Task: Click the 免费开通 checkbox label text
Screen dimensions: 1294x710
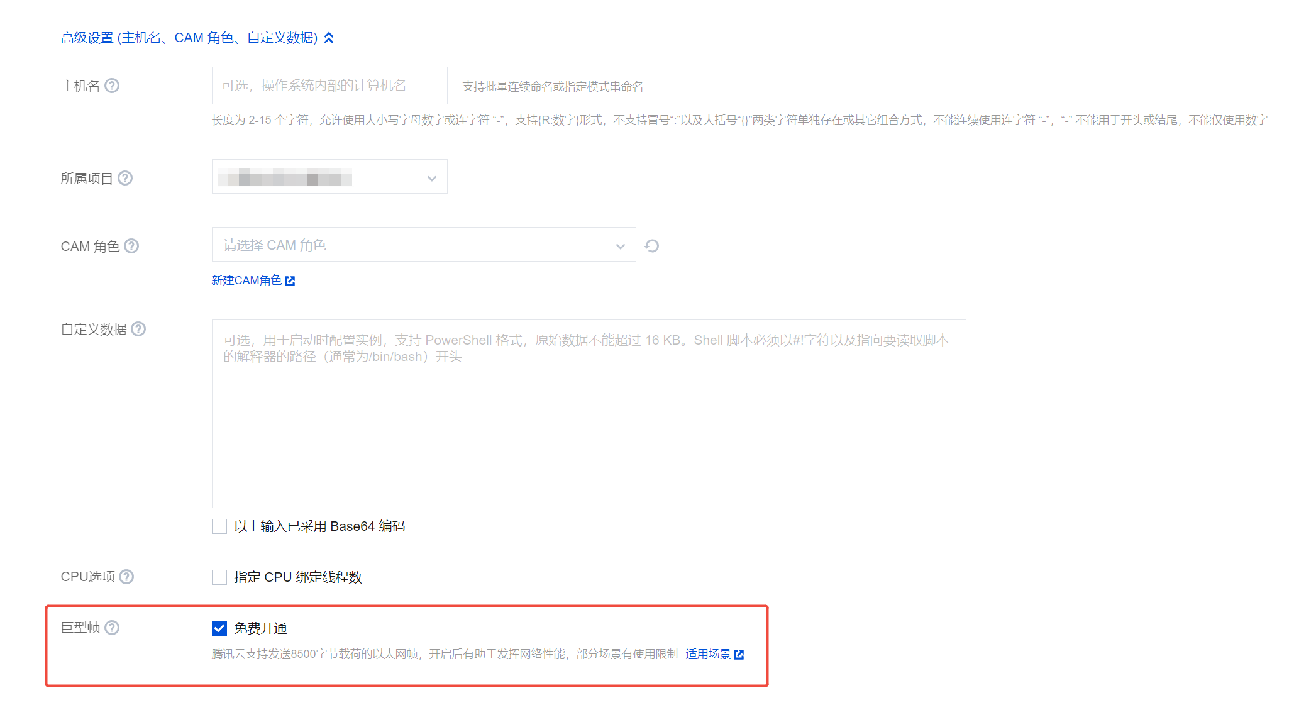Action: 260,628
